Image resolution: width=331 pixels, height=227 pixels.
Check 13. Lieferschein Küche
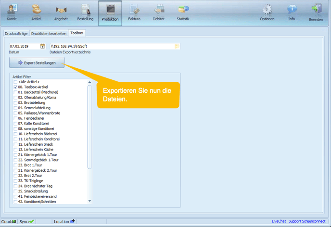15,150
